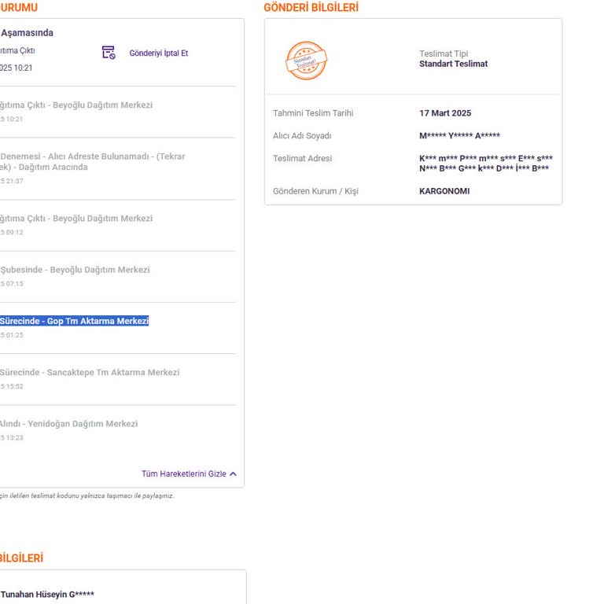
Task: Click the KARGONOMI sender name
Action: click(x=444, y=191)
